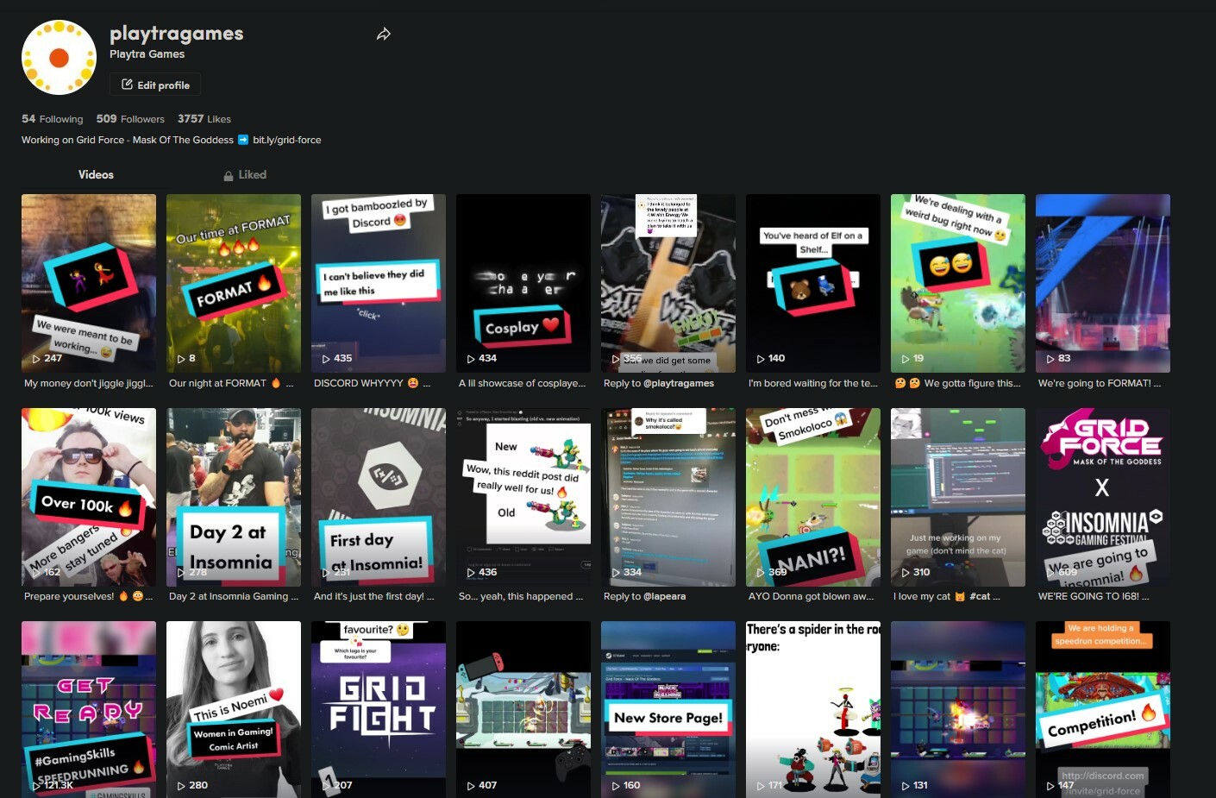This screenshot has width=1216, height=798.
Task: View the 54 Following list
Action: point(53,119)
